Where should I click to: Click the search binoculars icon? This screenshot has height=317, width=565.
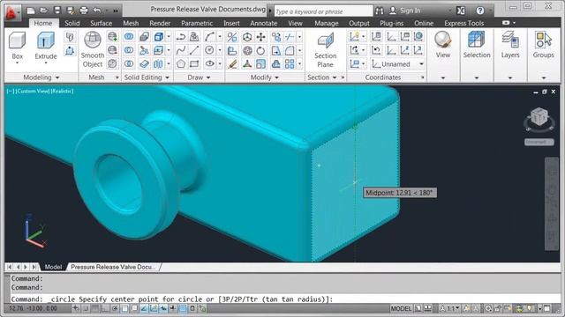(379, 11)
